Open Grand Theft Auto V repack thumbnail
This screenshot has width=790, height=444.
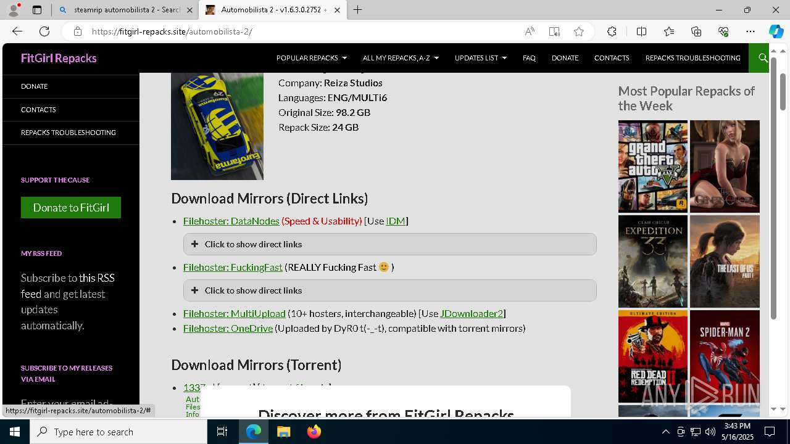click(653, 166)
